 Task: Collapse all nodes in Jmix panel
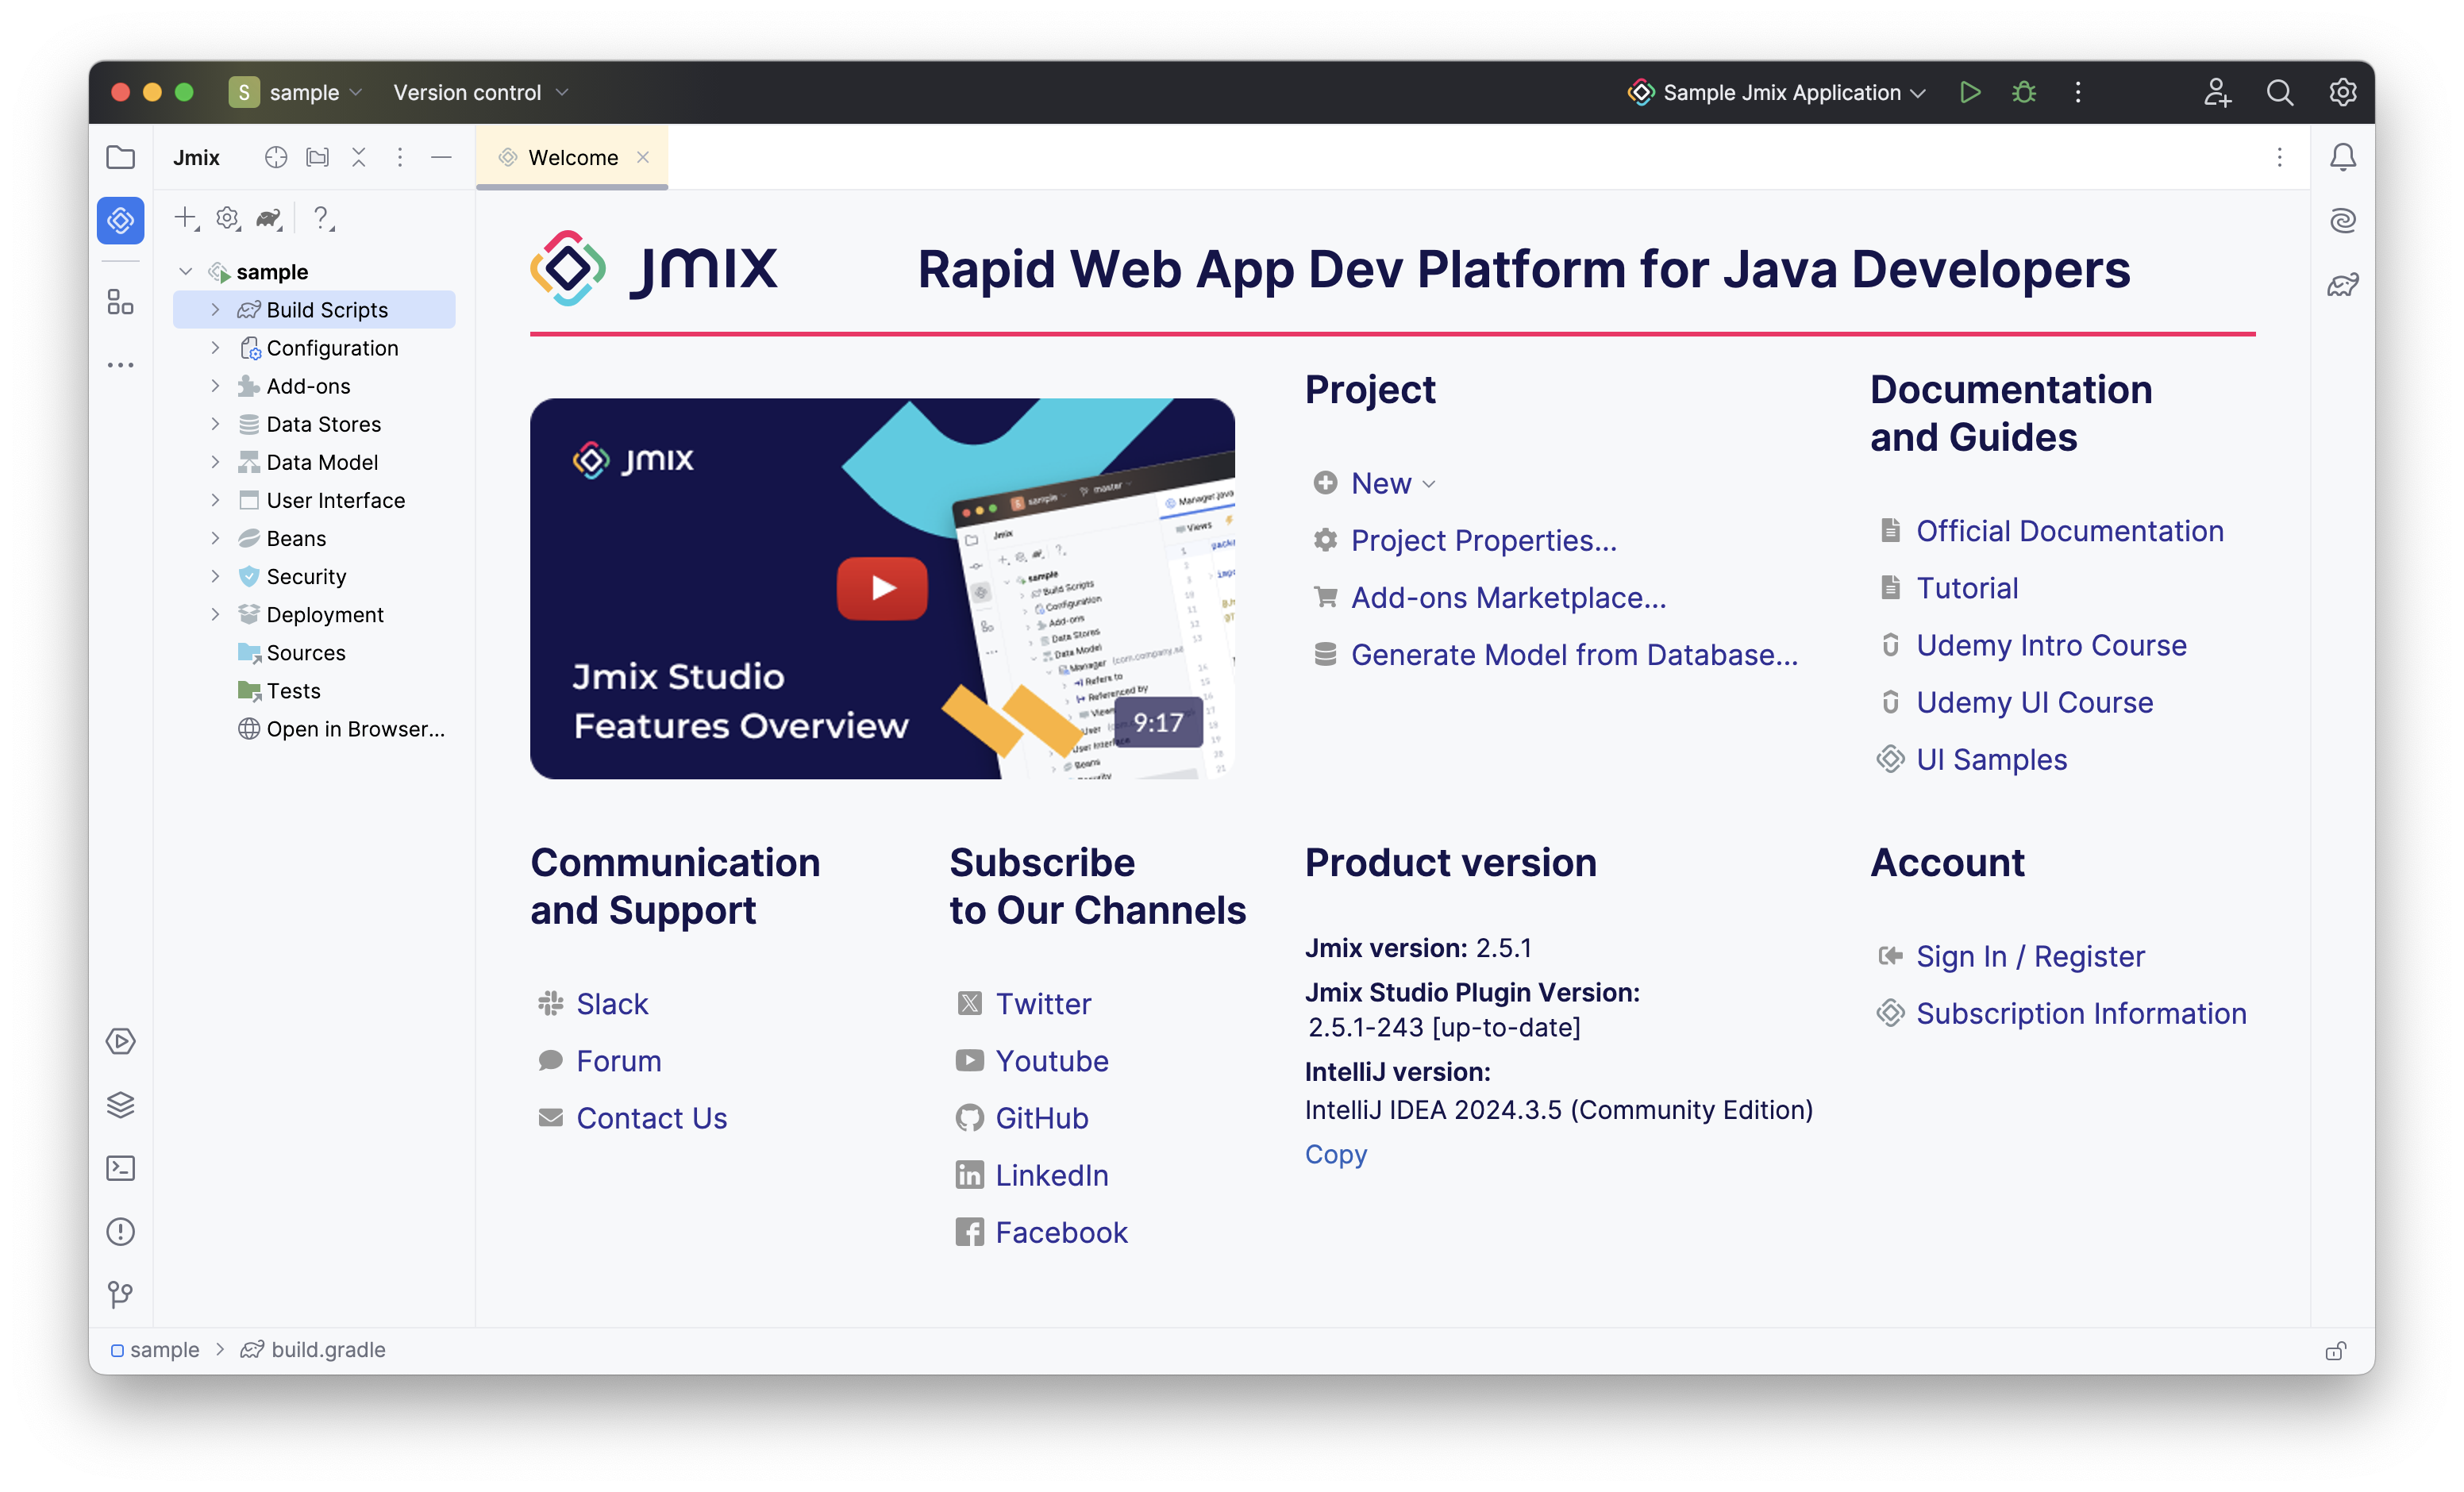click(359, 157)
